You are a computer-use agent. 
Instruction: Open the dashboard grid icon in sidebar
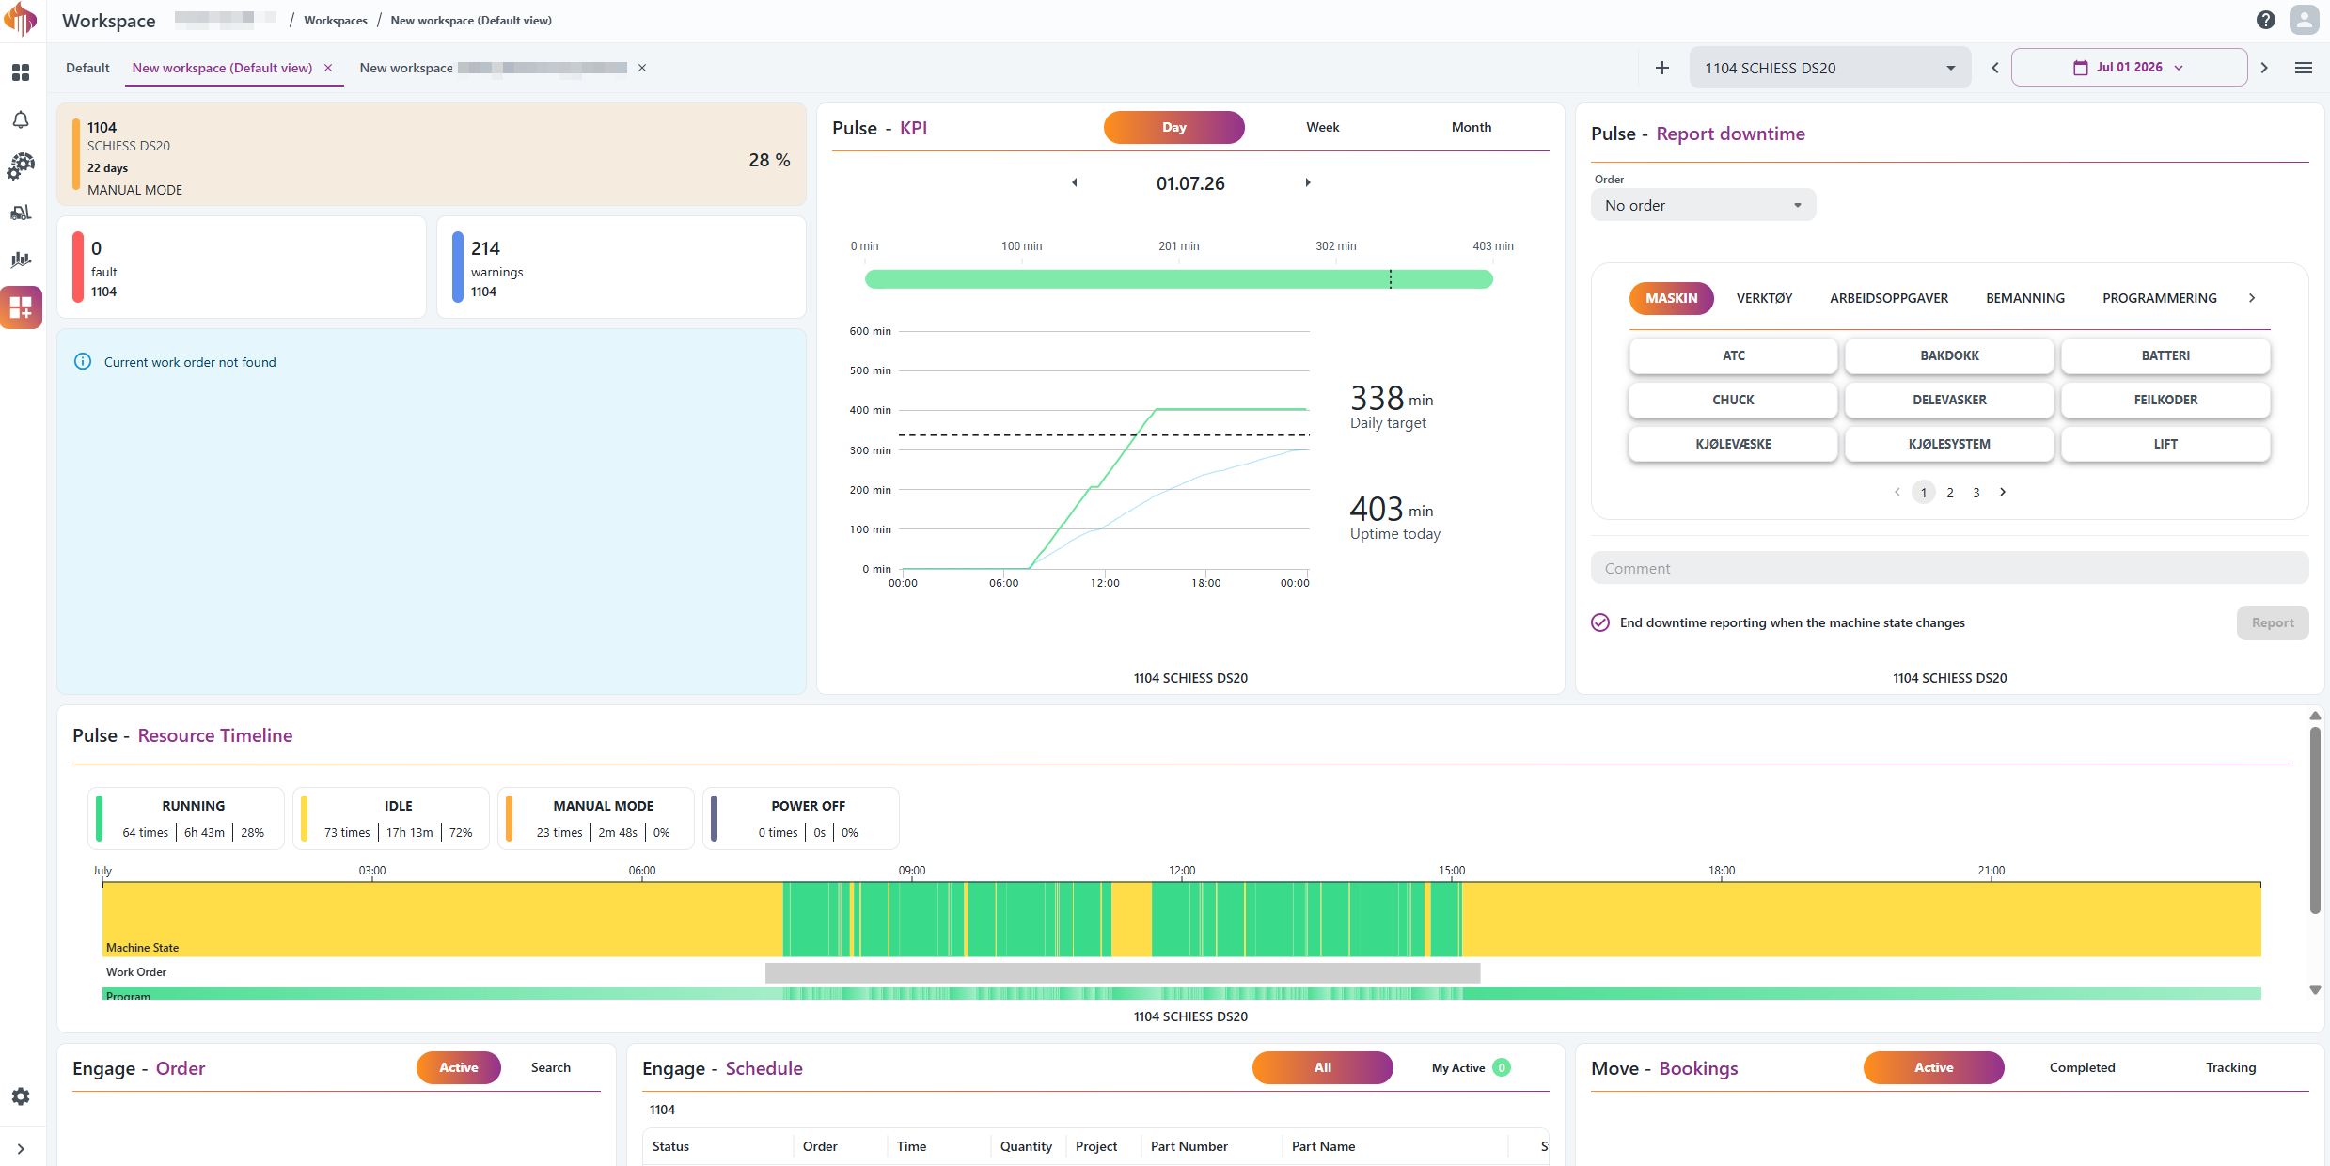pos(21,72)
